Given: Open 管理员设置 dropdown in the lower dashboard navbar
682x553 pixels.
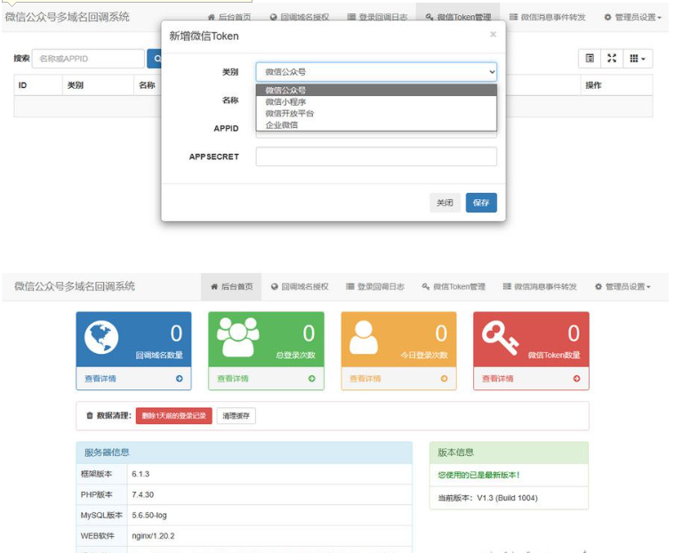Looking at the screenshot, I should tap(627, 287).
